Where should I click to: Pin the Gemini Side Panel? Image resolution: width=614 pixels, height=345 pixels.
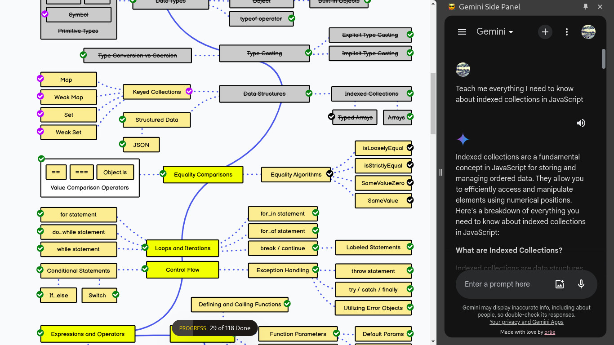[x=586, y=7]
